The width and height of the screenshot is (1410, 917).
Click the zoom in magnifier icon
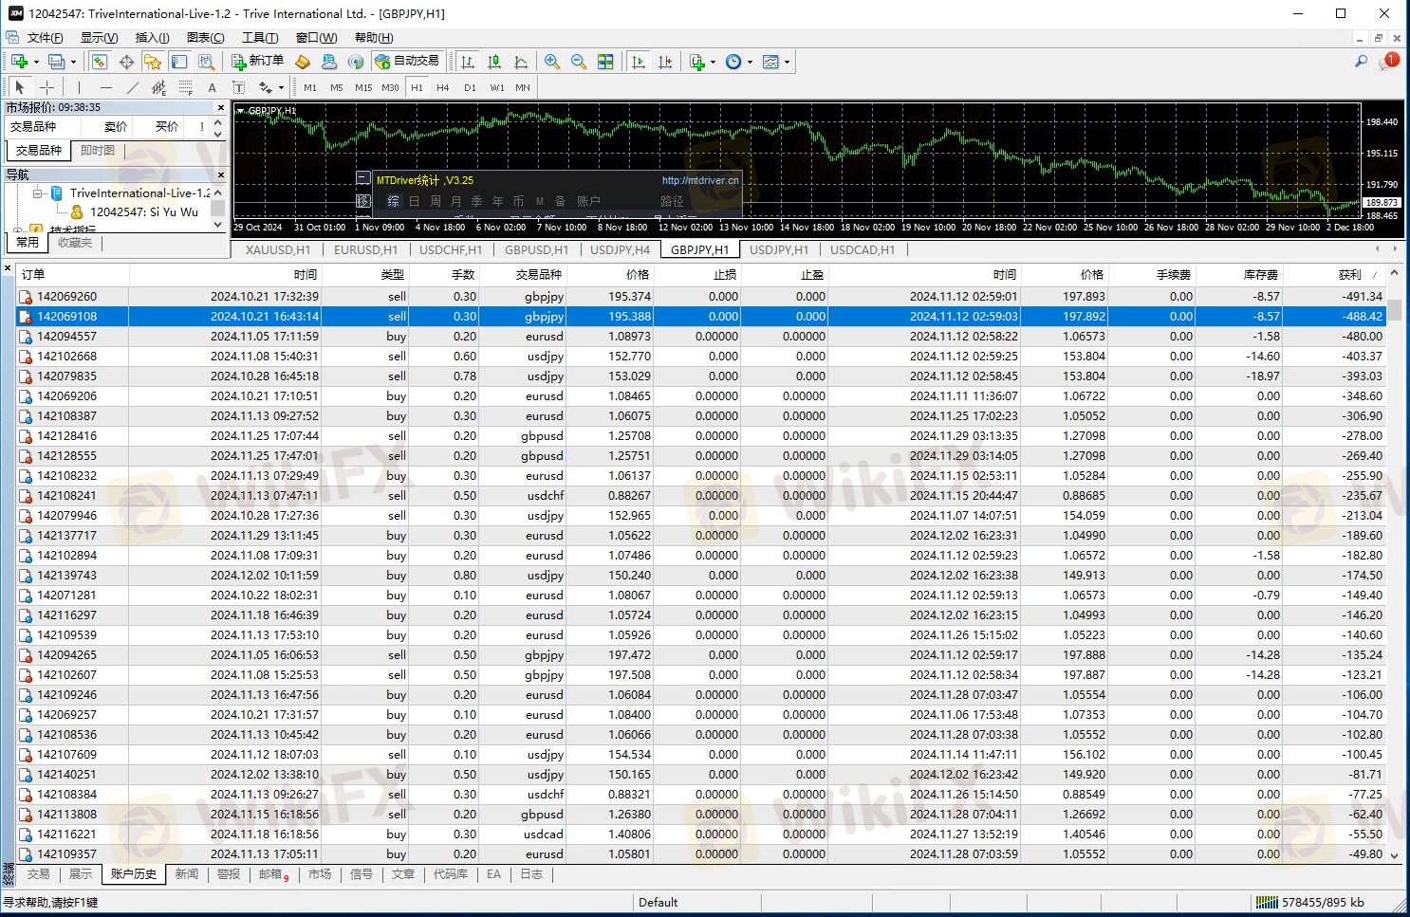coord(552,62)
